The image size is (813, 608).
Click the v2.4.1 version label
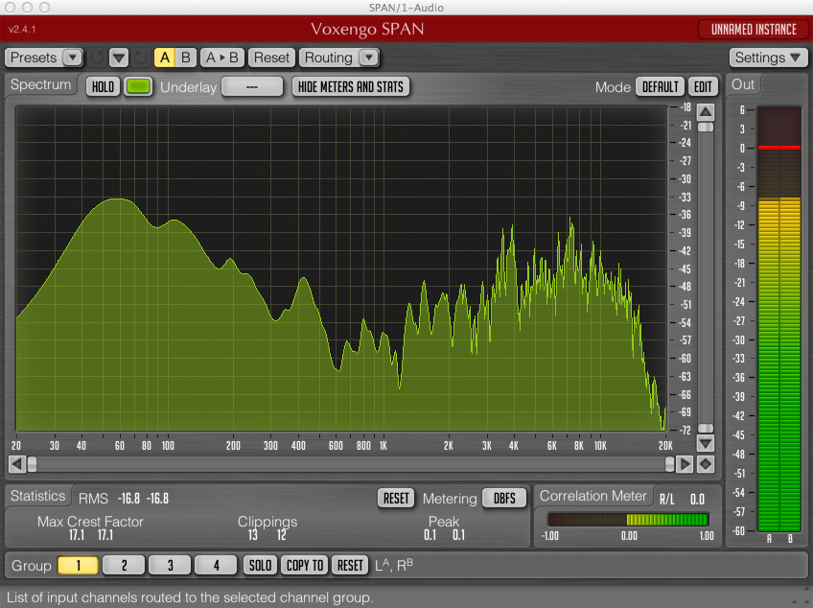coord(22,29)
